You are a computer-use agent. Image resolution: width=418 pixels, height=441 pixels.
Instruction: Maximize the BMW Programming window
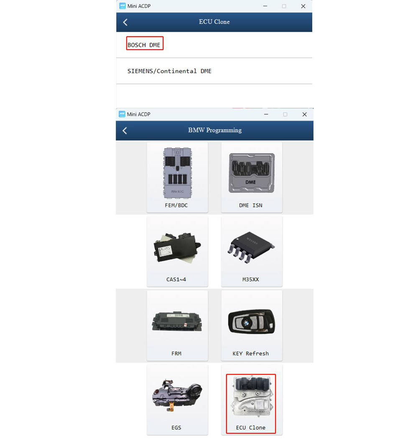pyautogui.click(x=285, y=114)
